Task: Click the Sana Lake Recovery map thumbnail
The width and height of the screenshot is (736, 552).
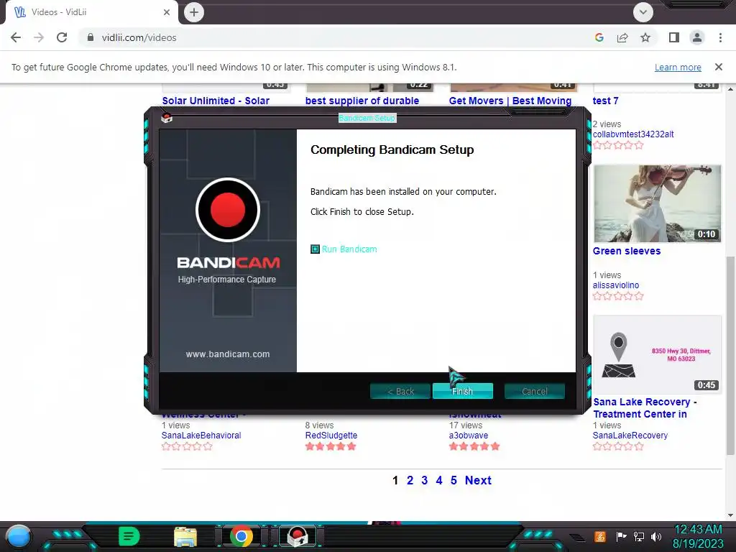Action: [x=657, y=354]
